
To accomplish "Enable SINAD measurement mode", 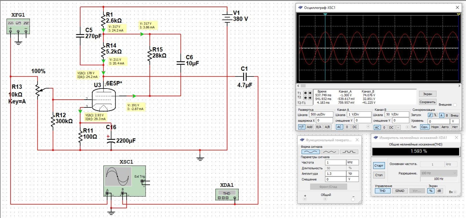I will pos(400,191).
